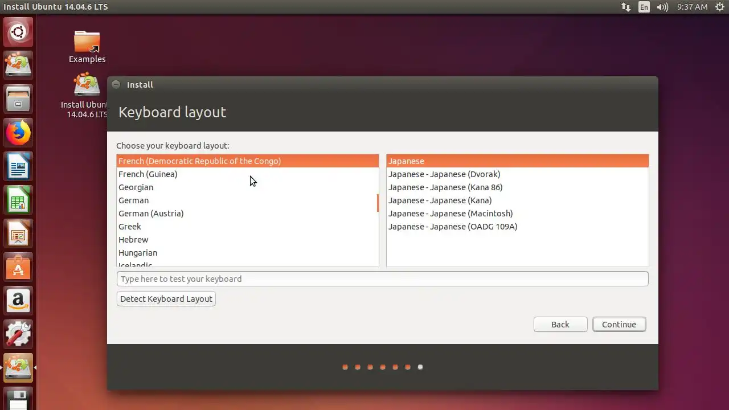Open LibreOffice Calc from the launcher
The height and width of the screenshot is (410, 729).
pos(18,200)
